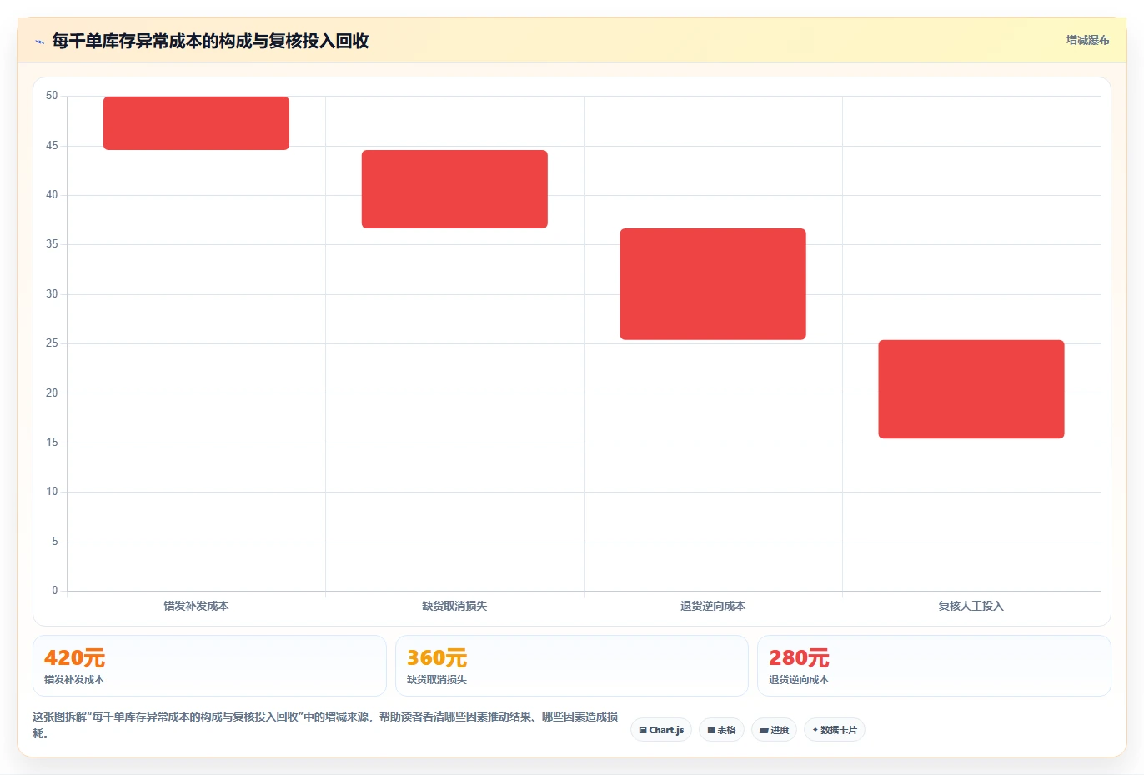Select the 错发补发成本 waterfall bar
The width and height of the screenshot is (1144, 775).
click(x=196, y=123)
